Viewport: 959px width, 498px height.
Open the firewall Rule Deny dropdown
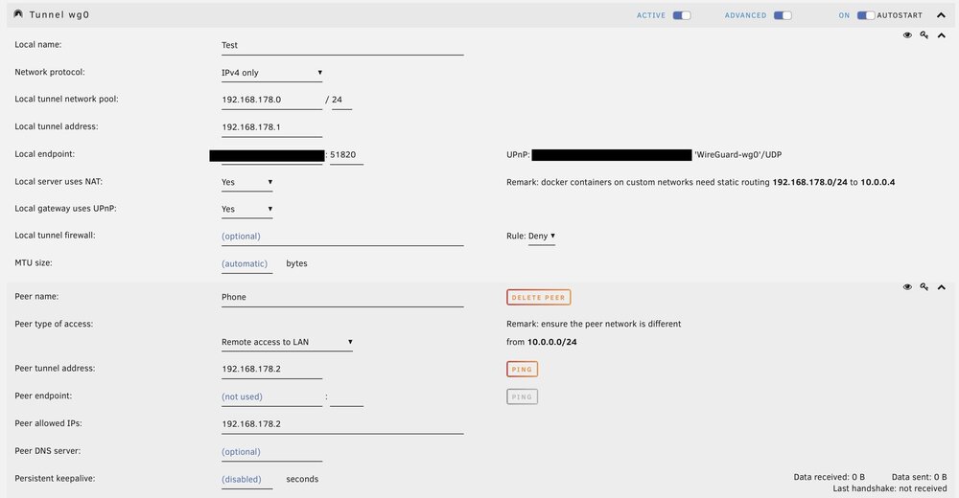542,236
